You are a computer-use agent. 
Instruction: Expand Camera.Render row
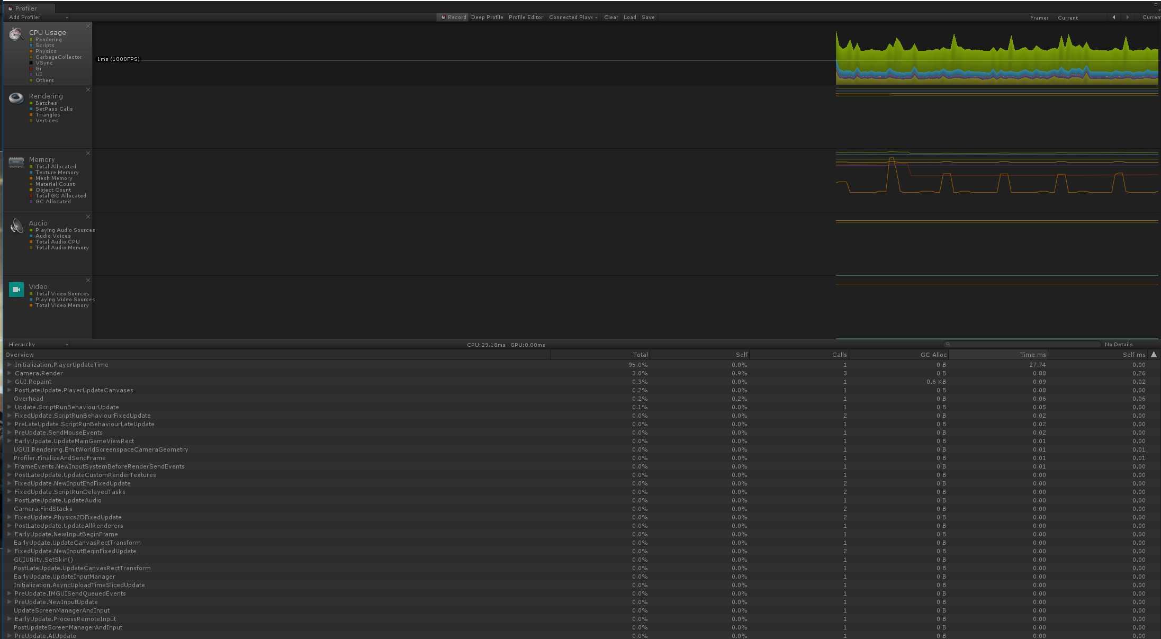tap(9, 373)
